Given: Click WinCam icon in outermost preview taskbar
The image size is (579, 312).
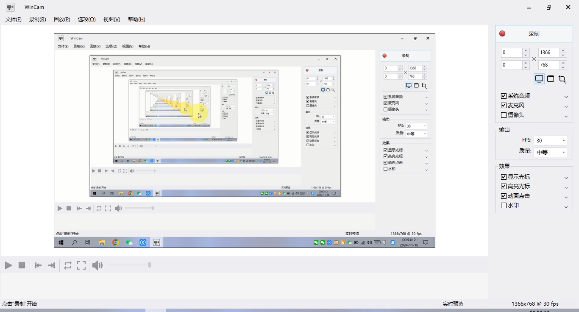Looking at the screenshot, I should click(x=157, y=242).
